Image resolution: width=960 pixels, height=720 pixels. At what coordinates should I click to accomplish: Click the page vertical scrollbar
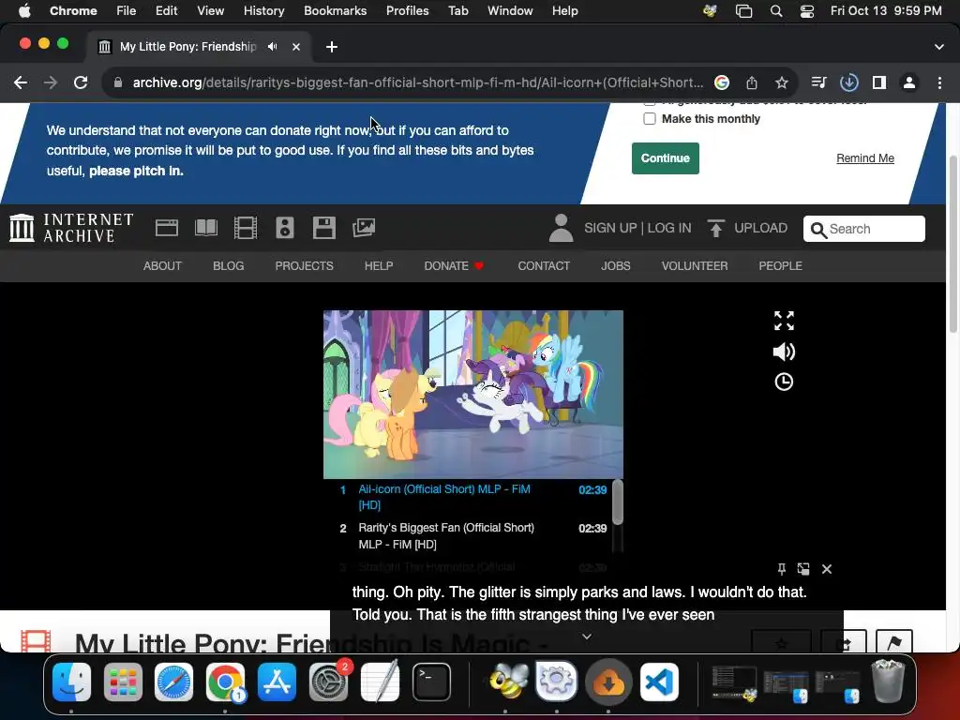[952, 245]
